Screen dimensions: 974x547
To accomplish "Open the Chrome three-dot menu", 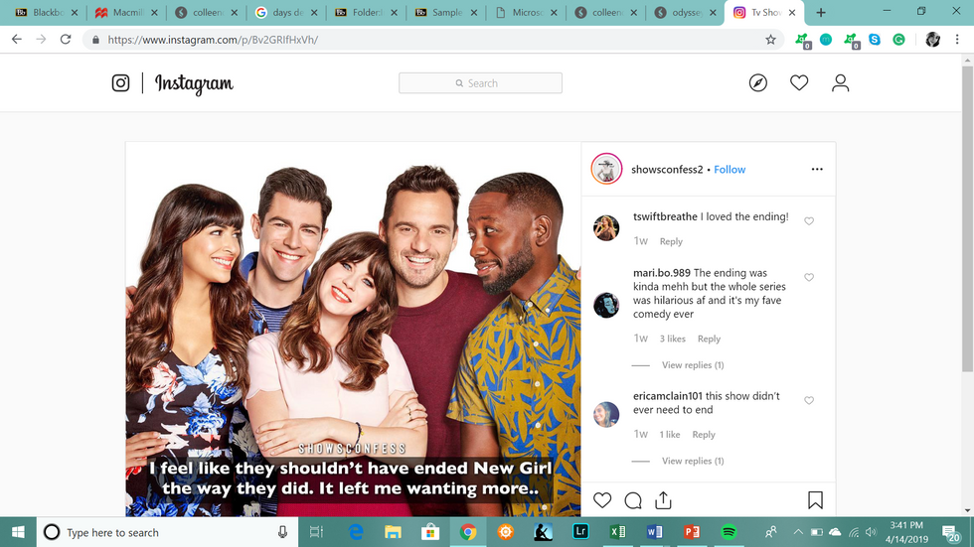I will click(x=957, y=40).
